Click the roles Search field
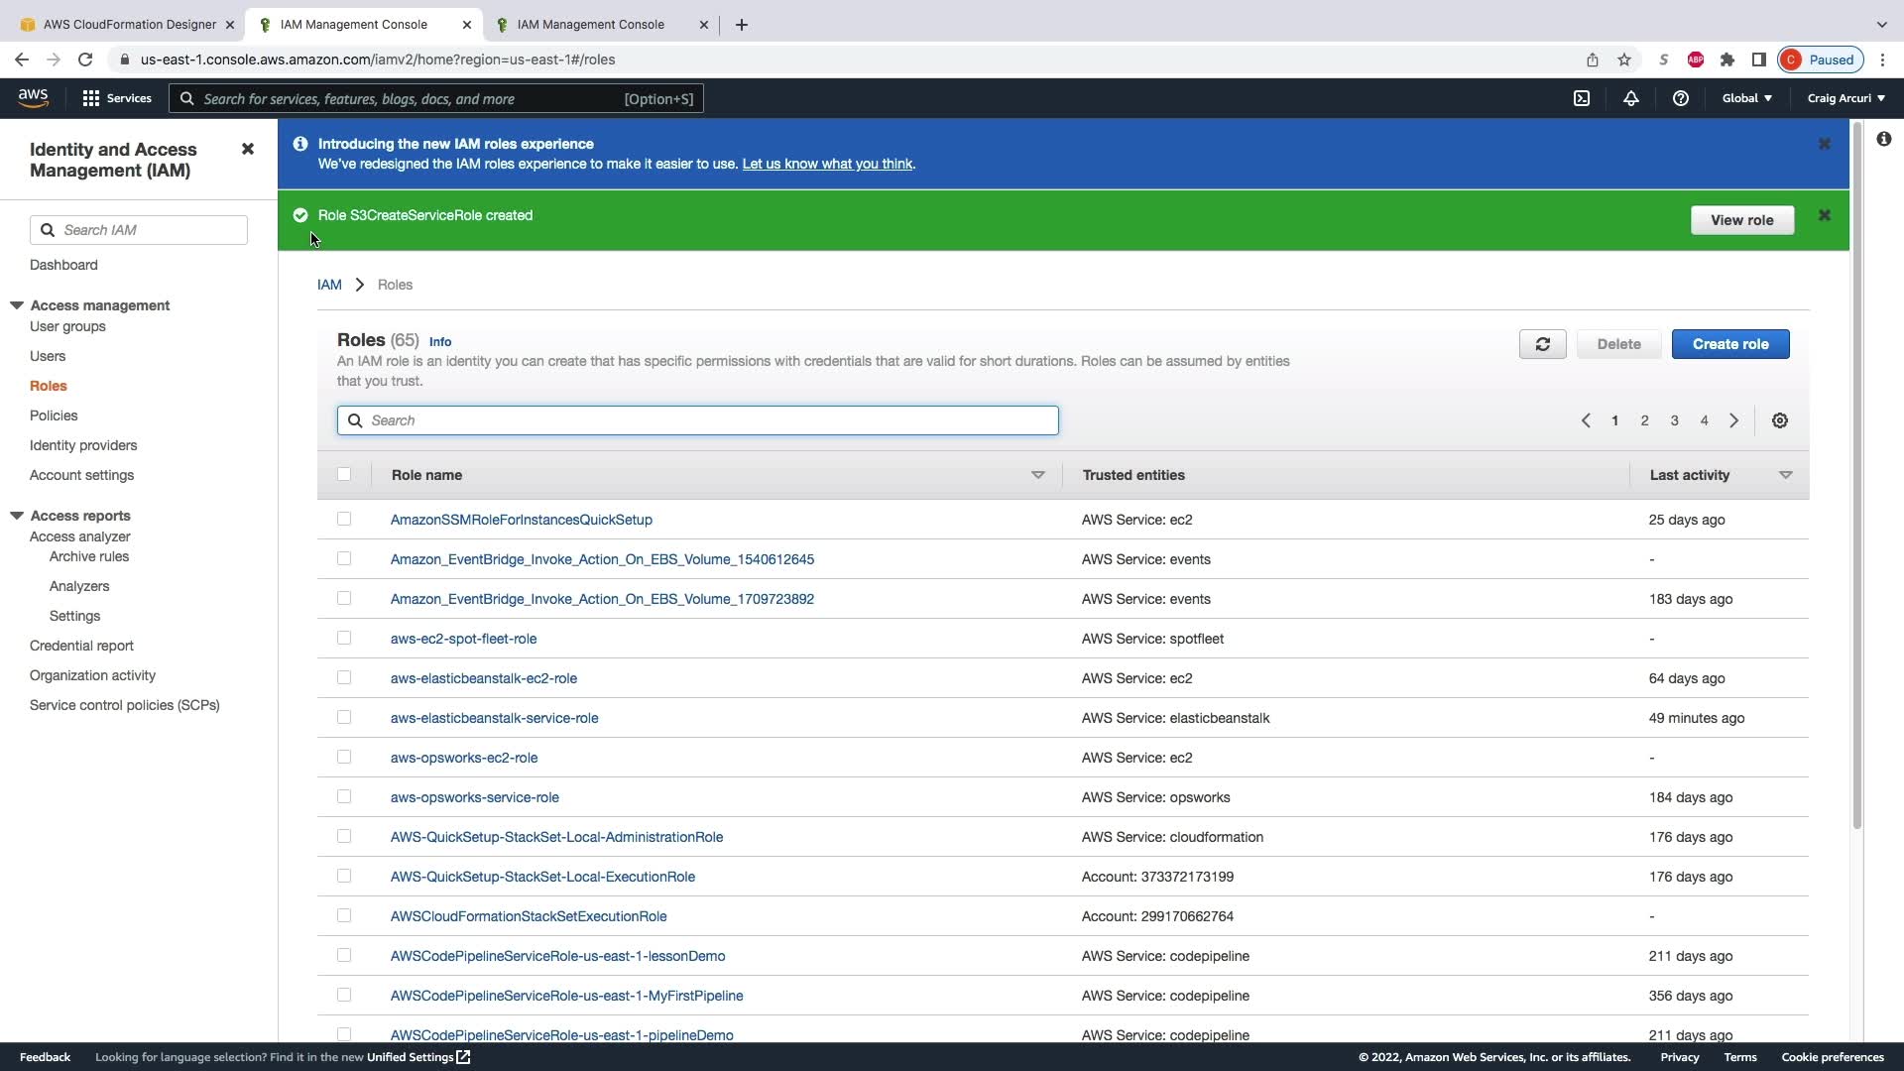This screenshot has width=1904, height=1071. pyautogui.click(x=697, y=420)
